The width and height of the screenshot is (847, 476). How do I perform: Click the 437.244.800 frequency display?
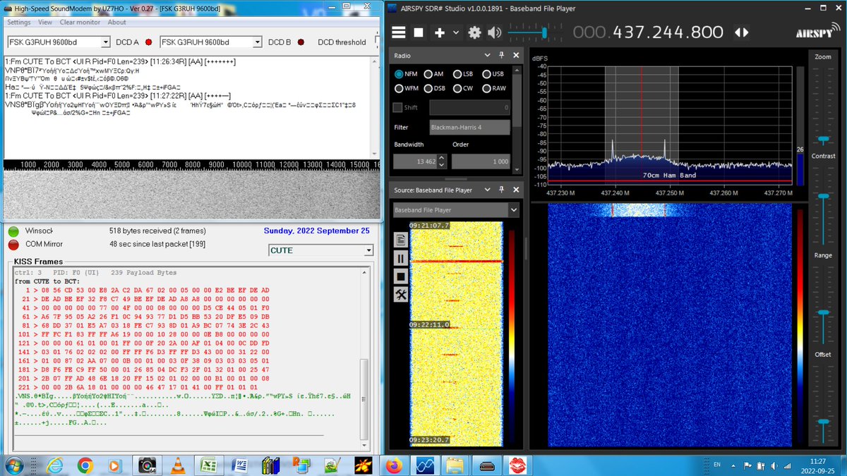pyautogui.click(x=648, y=32)
